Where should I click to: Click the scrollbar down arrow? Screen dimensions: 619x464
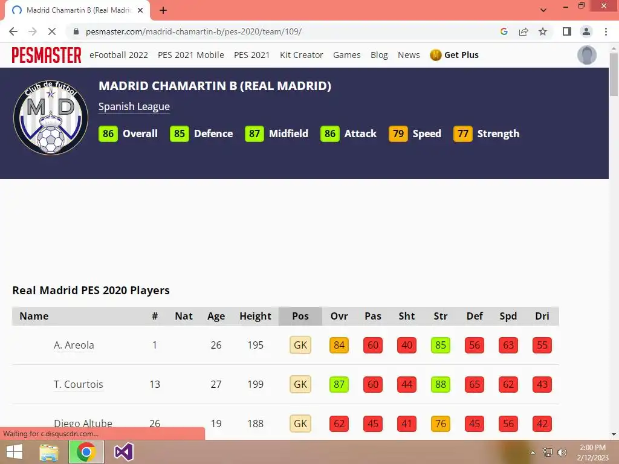(614, 434)
